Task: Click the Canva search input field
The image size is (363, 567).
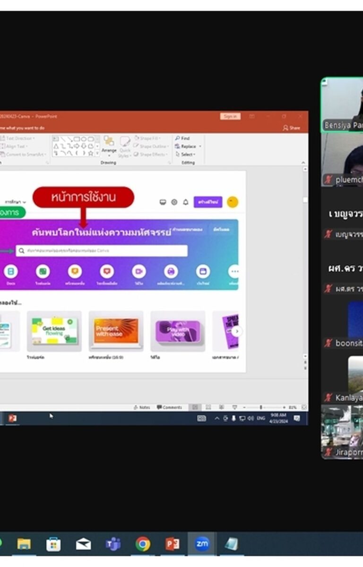Action: [102, 250]
